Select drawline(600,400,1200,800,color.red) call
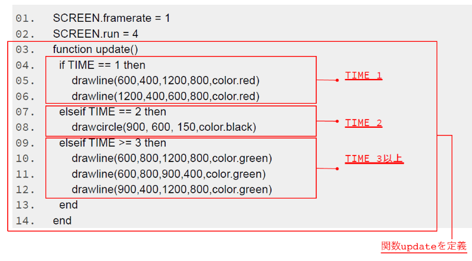Screen dimensions: 472x261 pyautogui.click(x=165, y=80)
